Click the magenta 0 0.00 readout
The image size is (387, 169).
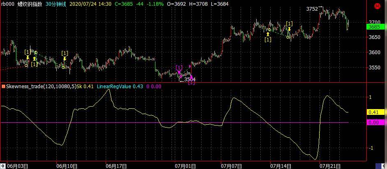[154, 86]
